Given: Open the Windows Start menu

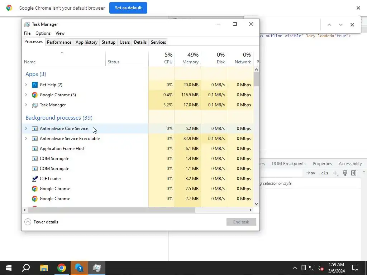Looking at the screenshot, I should coord(9,268).
